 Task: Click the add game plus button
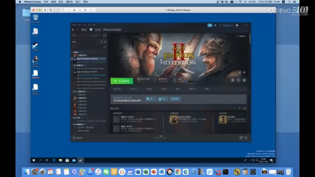tap(74, 138)
